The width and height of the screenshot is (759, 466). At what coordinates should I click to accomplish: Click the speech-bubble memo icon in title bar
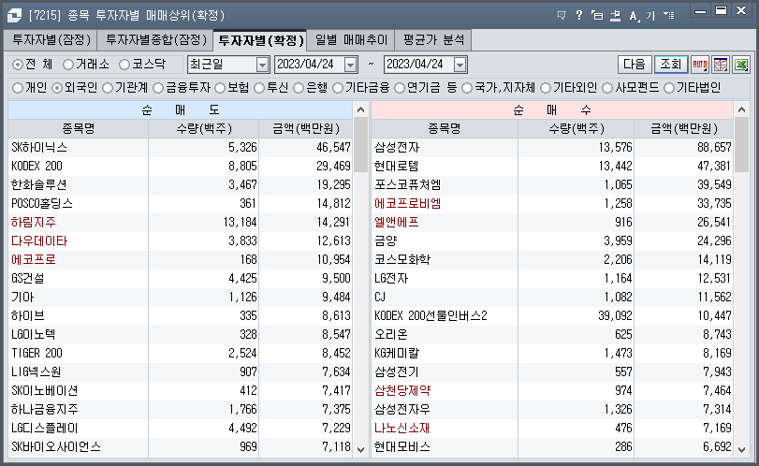point(562,16)
